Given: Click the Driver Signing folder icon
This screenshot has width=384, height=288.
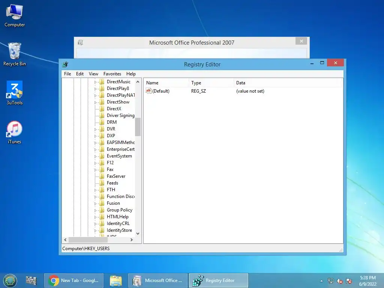Looking at the screenshot, I should 102,115.
